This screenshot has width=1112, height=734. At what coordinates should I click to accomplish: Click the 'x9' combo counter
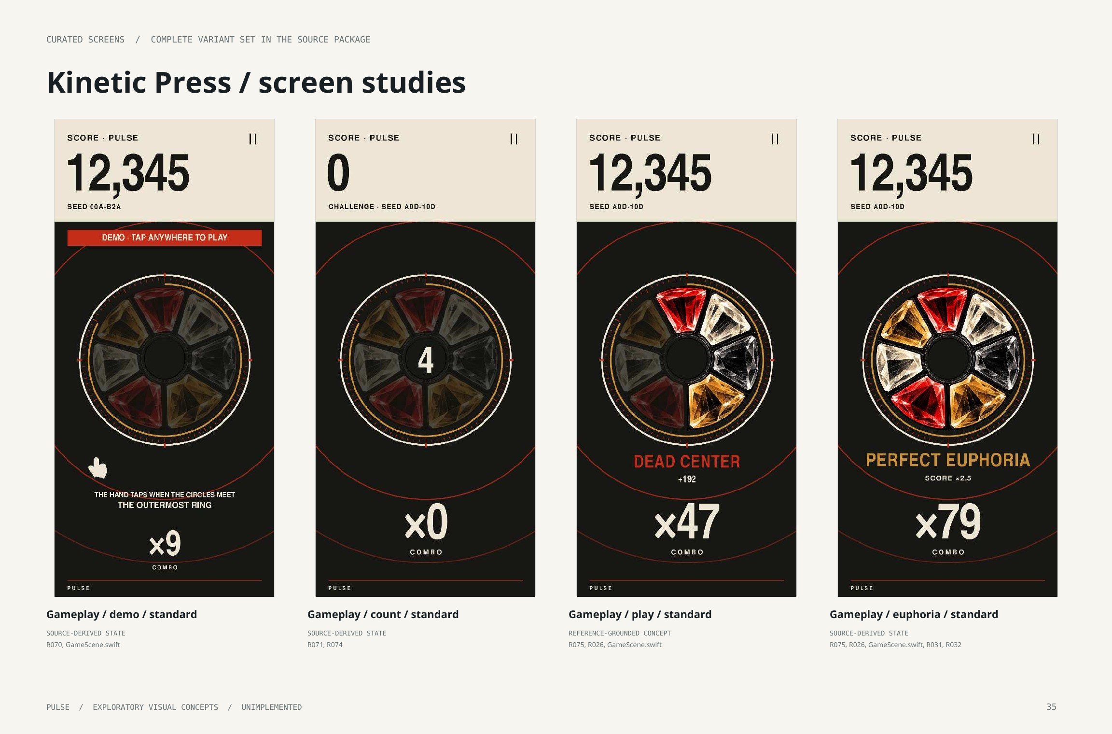(x=165, y=543)
